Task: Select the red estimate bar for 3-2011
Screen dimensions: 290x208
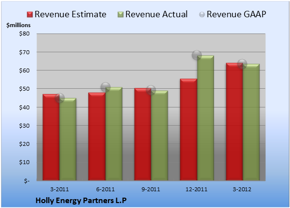Action: tap(51, 138)
